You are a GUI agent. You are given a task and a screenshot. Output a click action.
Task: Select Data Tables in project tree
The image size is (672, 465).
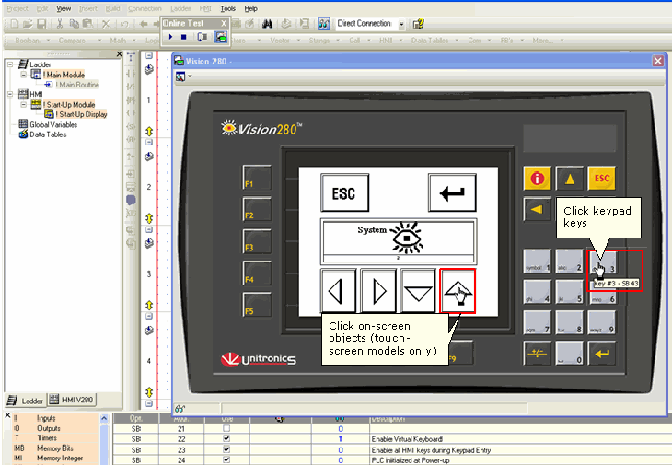point(48,134)
